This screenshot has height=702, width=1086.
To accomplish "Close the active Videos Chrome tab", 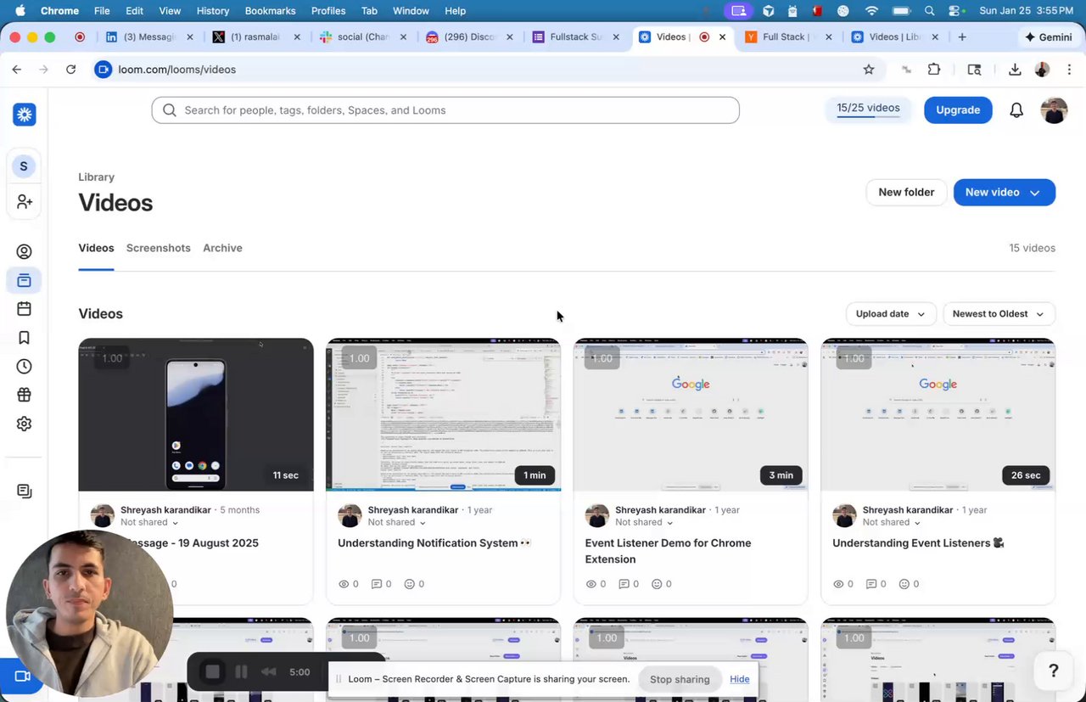I will tap(723, 37).
